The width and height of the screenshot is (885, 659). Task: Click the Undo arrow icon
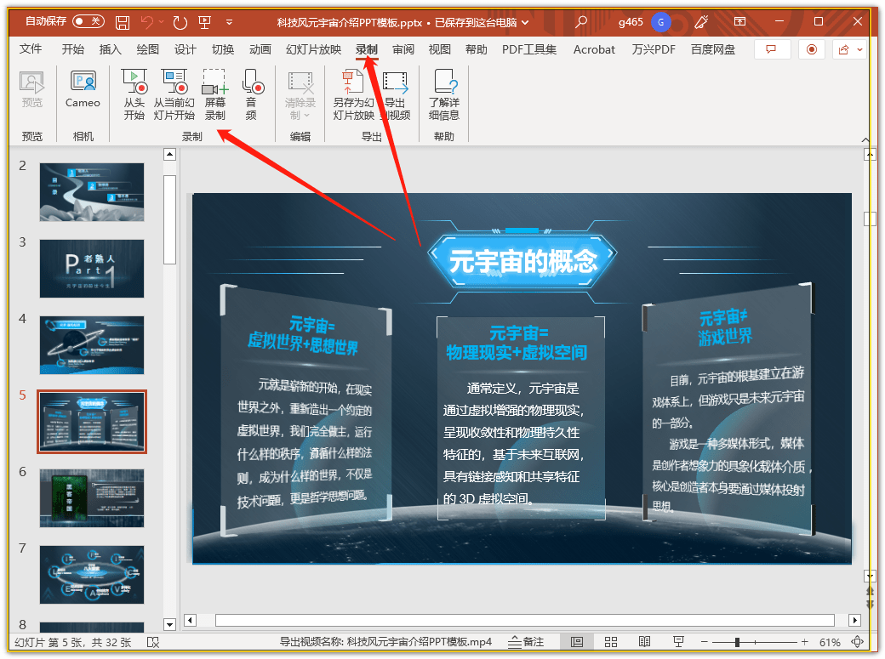point(147,22)
